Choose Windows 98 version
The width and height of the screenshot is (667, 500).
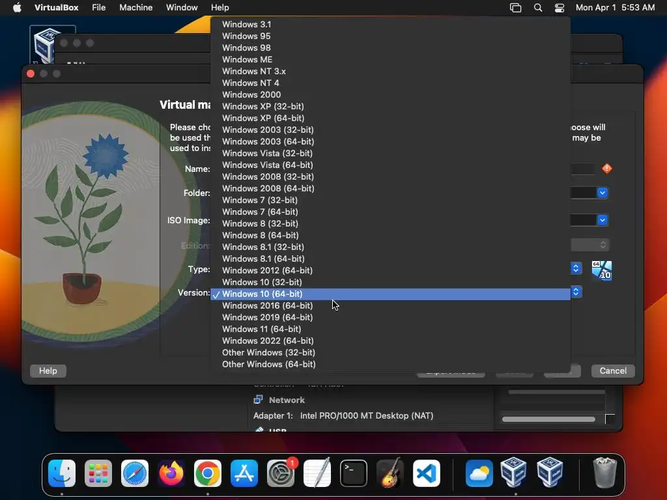(390, 48)
